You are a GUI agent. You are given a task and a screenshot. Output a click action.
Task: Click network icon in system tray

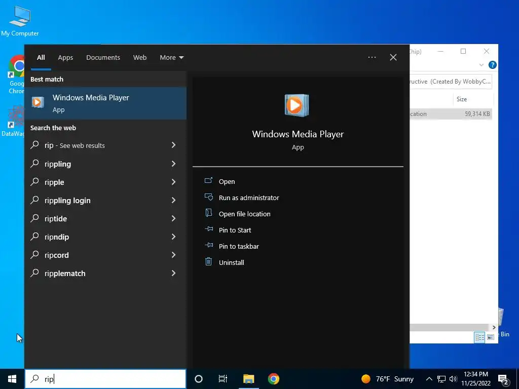(x=441, y=379)
